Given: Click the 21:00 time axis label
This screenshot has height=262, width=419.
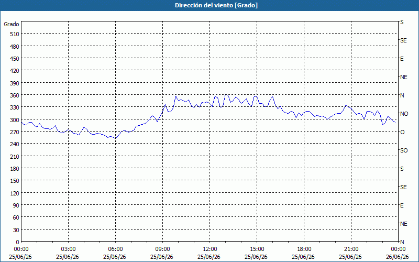Looking at the screenshot, I should (351, 249).
